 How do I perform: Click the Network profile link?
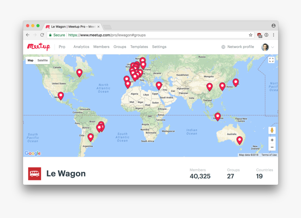point(241,47)
